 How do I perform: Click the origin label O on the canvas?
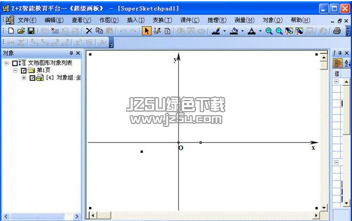click(181, 148)
